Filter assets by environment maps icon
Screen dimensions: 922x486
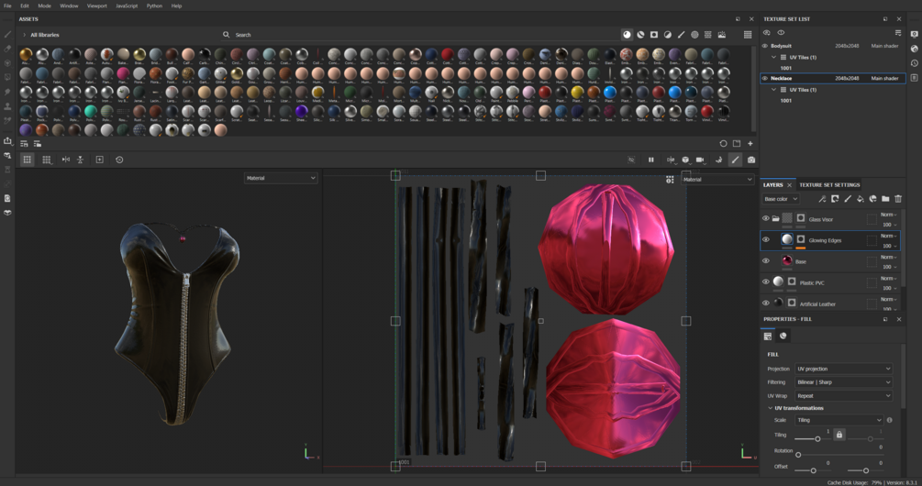721,35
